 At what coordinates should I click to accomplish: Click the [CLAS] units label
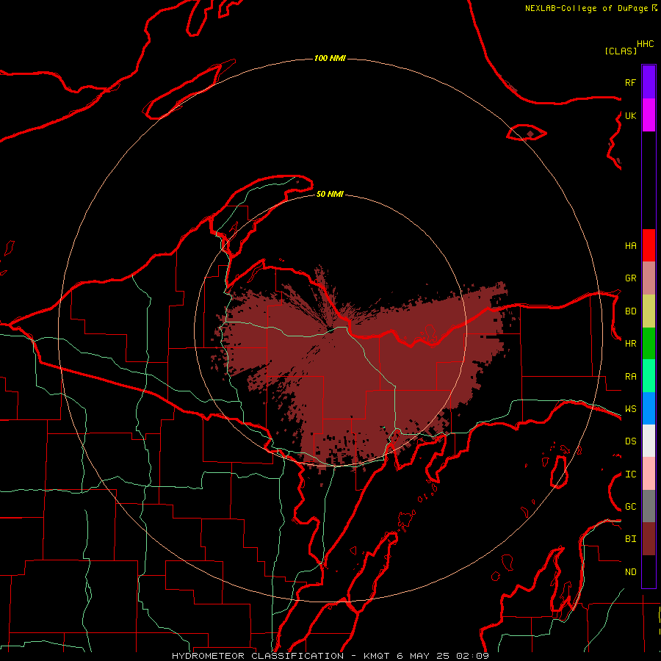click(x=621, y=51)
